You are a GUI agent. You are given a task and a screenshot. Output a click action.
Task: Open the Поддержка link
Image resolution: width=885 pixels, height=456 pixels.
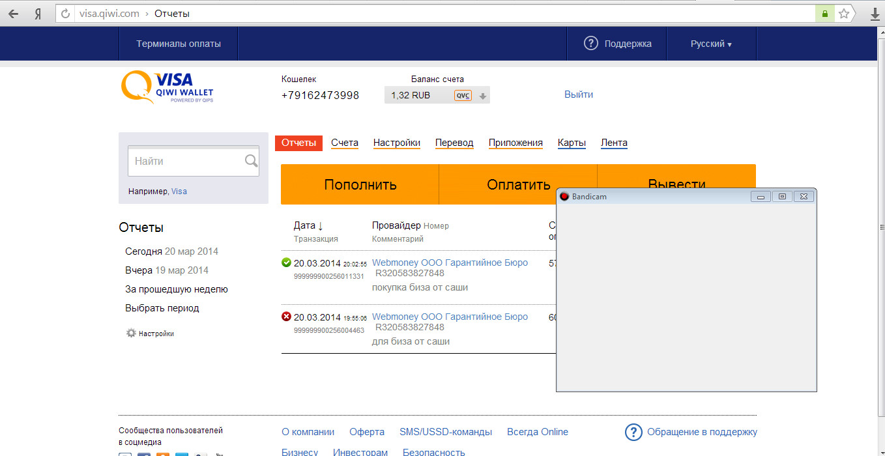(628, 44)
